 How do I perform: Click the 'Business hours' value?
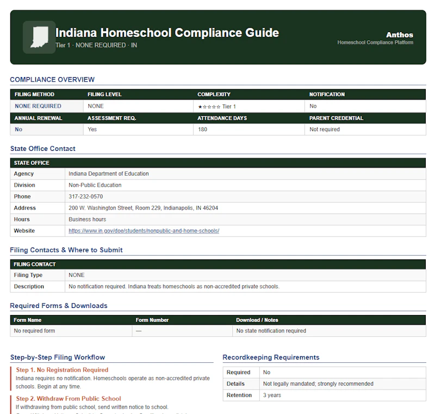pos(88,219)
